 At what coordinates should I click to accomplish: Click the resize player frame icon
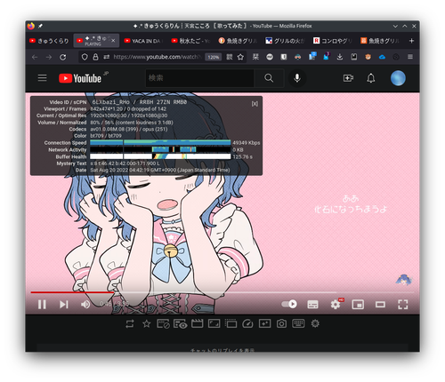[214, 323]
